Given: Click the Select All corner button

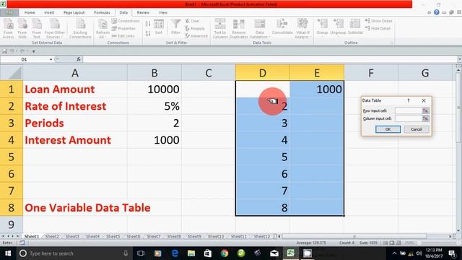Looking at the screenshot, I should (12, 73).
